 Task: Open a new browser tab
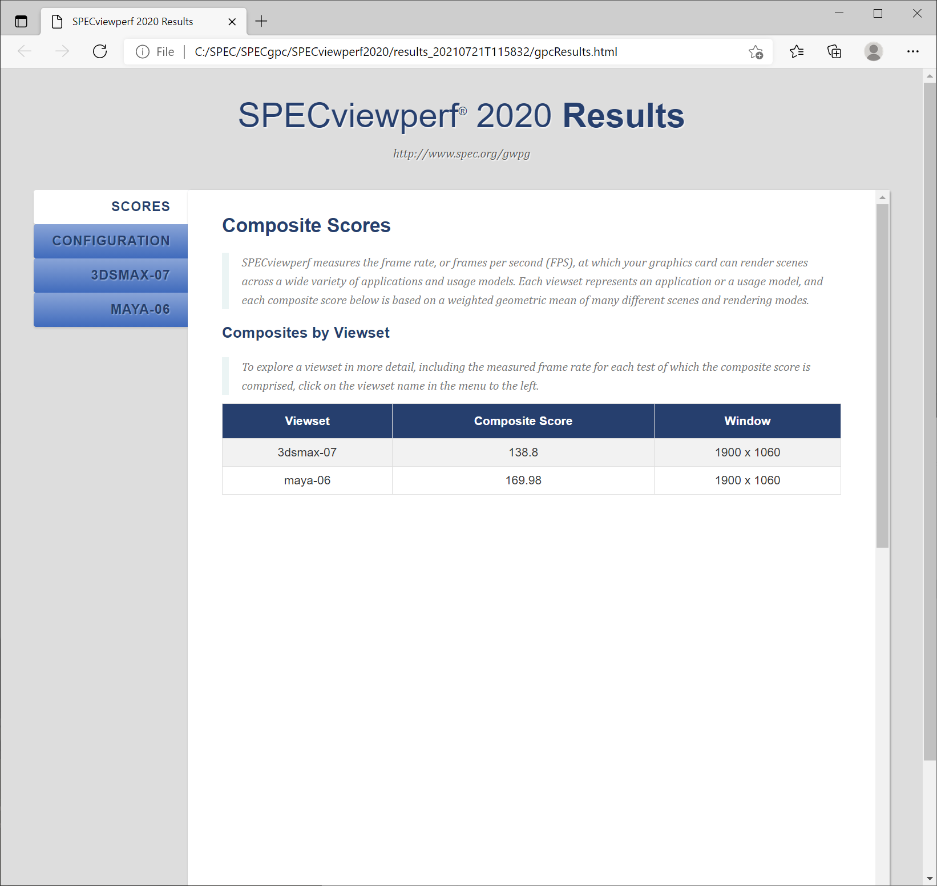click(x=261, y=22)
